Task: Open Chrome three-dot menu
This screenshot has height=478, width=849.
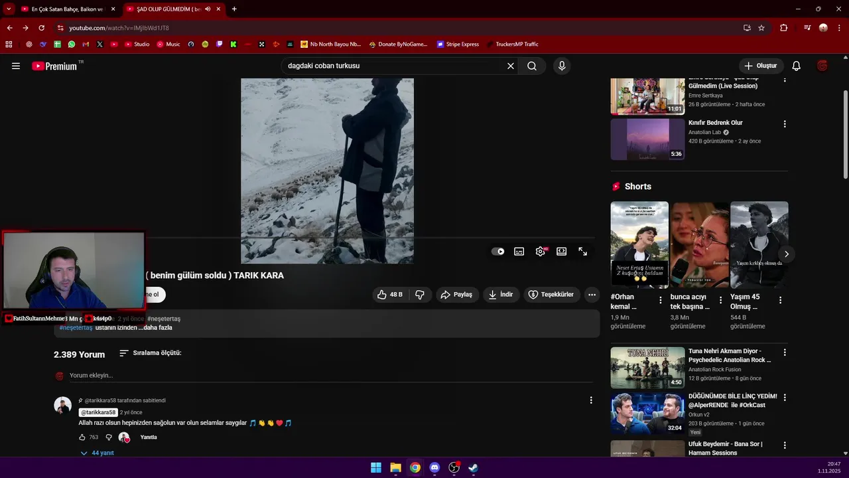Action: 839,28
